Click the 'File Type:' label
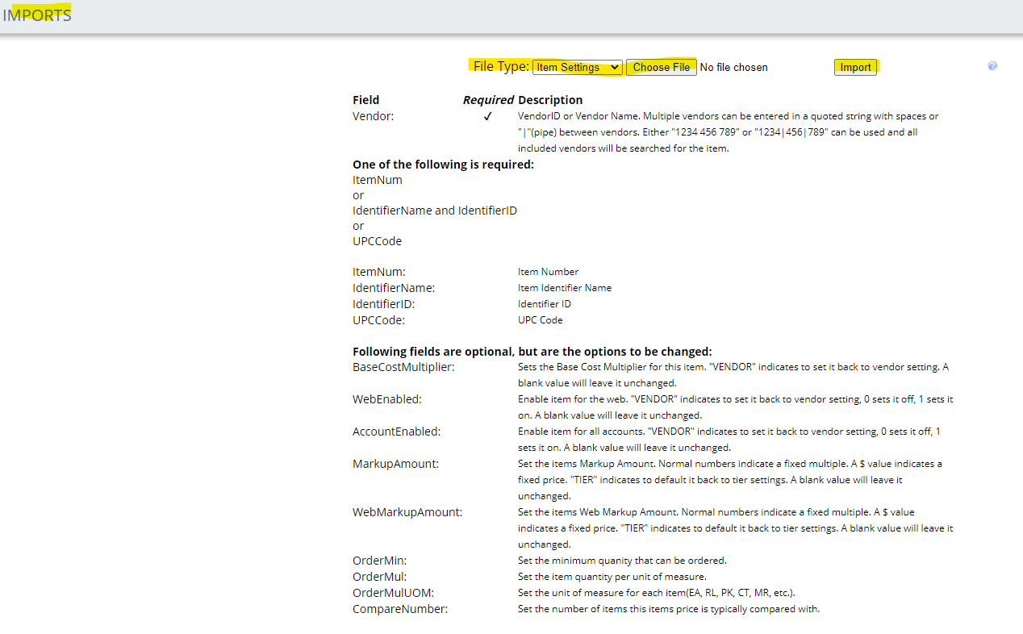1023x634 pixels. coord(501,67)
